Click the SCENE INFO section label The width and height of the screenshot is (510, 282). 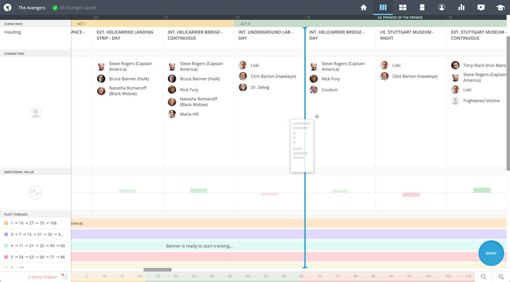pyautogui.click(x=14, y=24)
